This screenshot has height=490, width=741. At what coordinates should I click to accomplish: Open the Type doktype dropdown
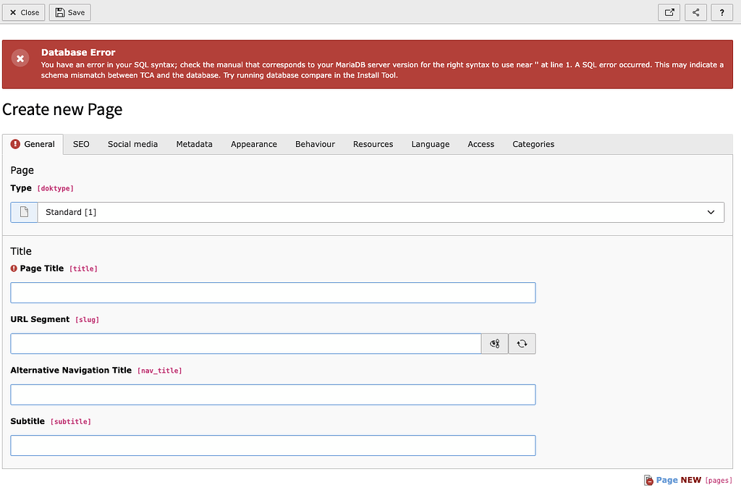point(381,211)
